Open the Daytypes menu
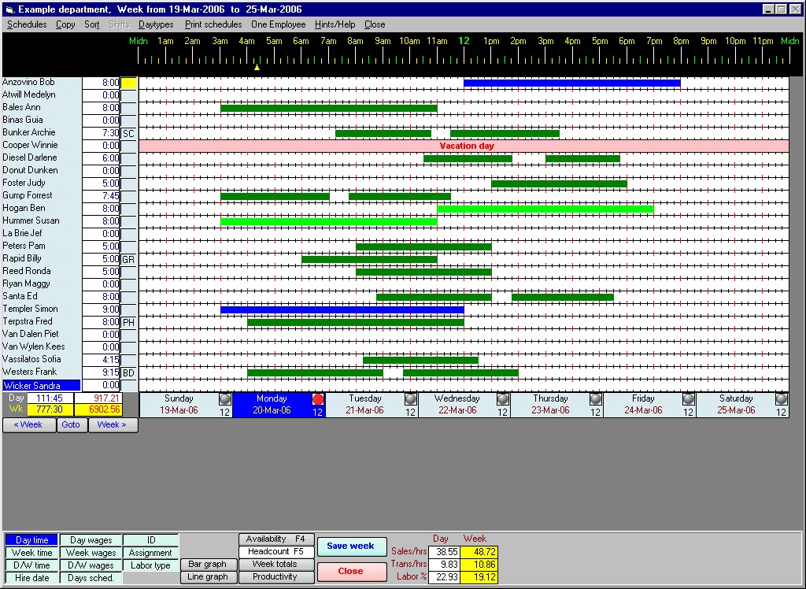Viewport: 806px width, 589px height. pos(157,24)
